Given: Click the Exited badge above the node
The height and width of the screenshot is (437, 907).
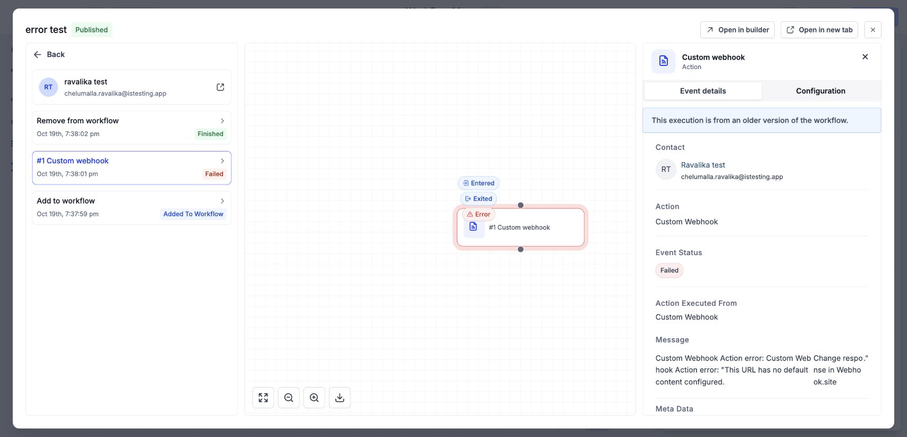Looking at the screenshot, I should click(478, 199).
